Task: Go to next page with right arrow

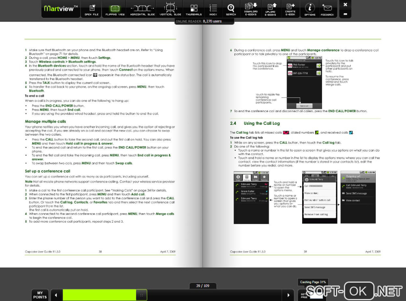Action: click(289, 295)
